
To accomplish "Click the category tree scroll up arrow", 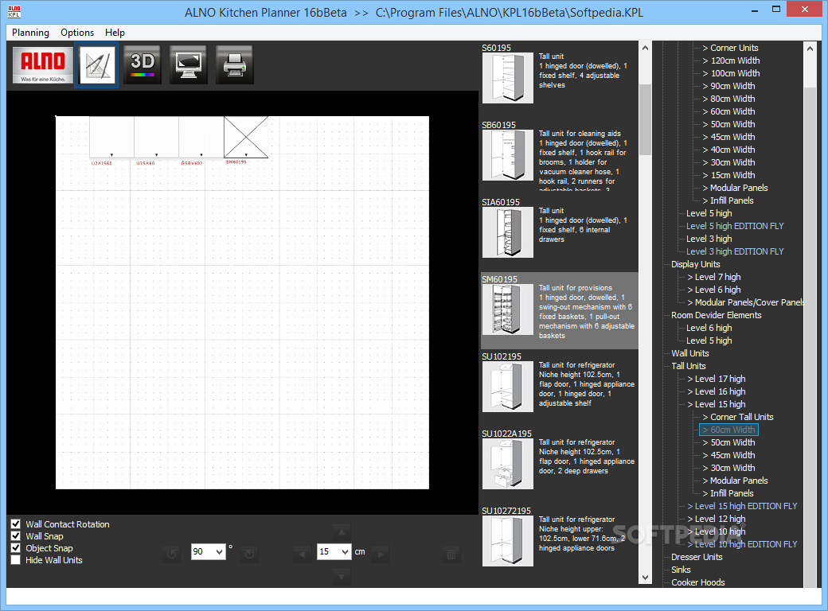I will tap(810, 49).
